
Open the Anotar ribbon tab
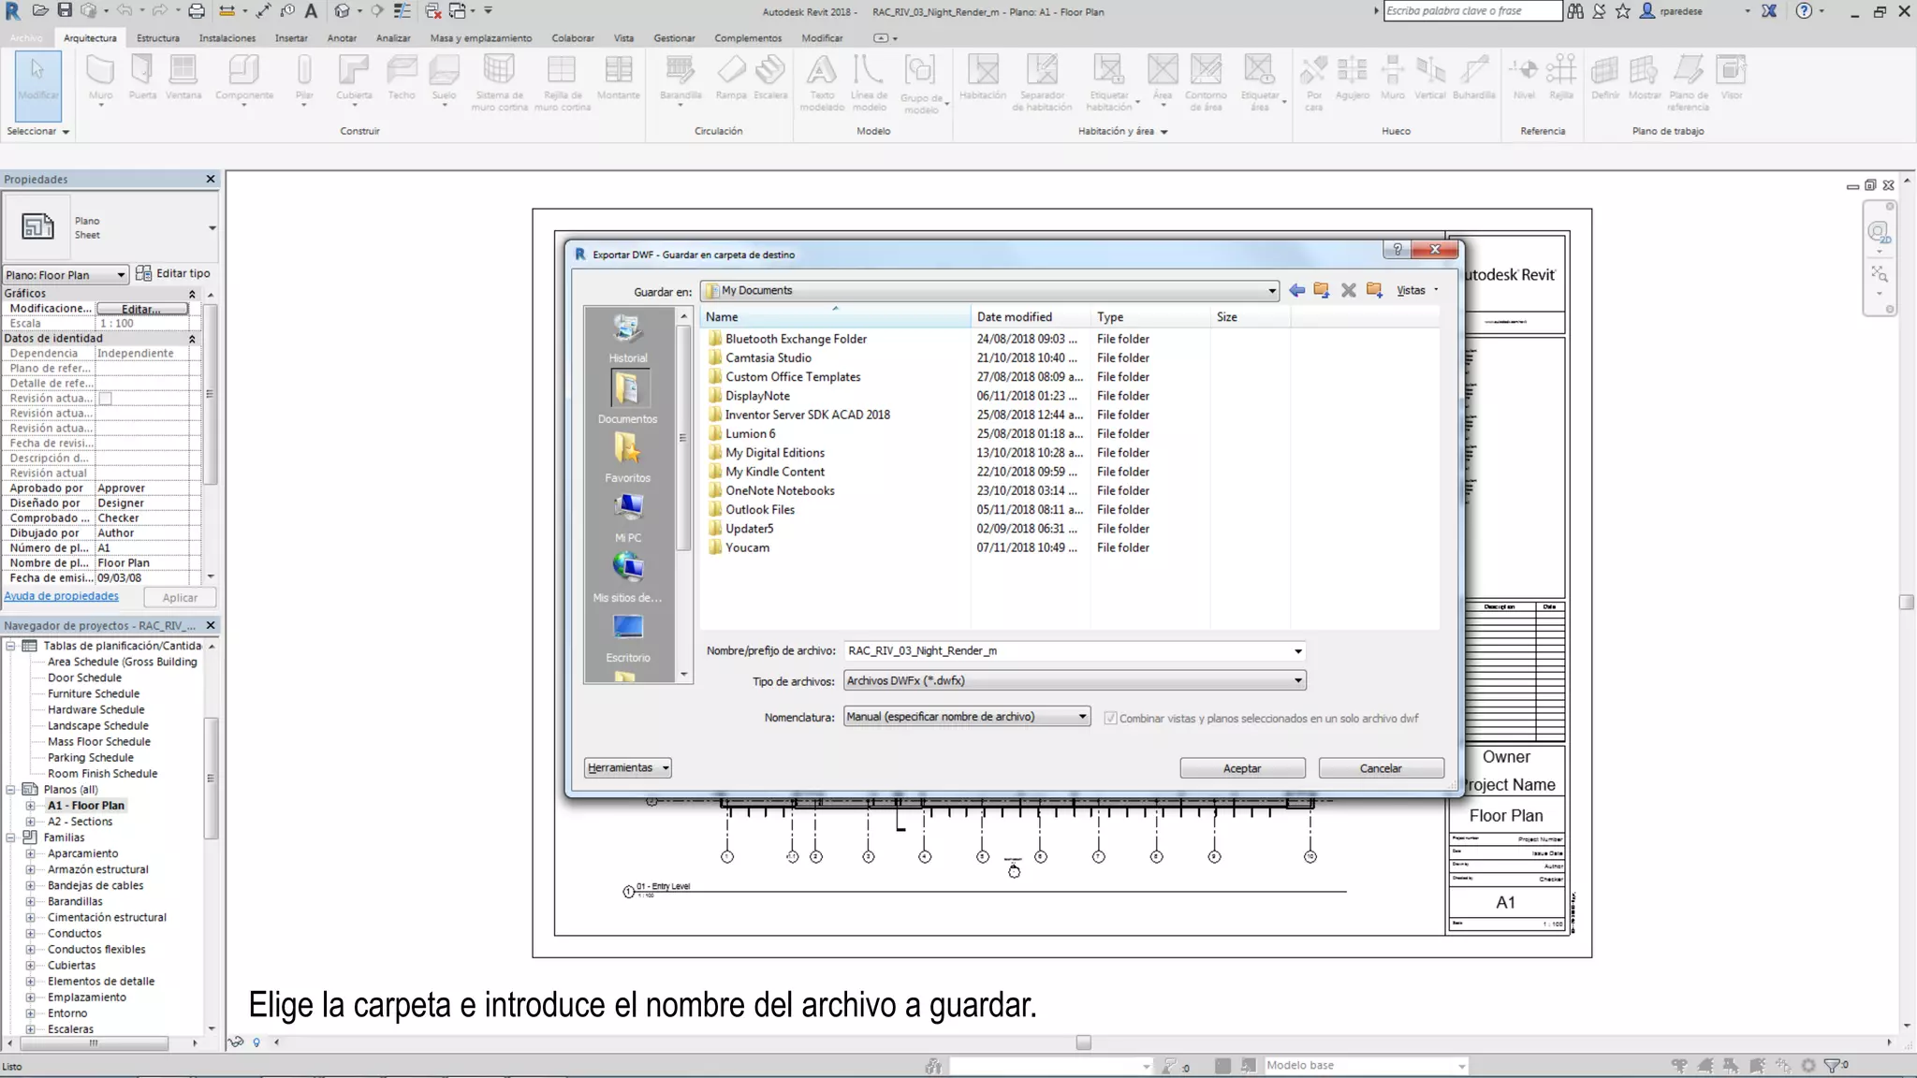pos(342,38)
